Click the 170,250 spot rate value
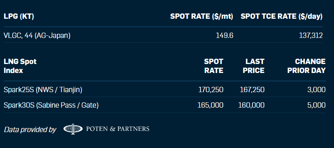The height and width of the screenshot is (148, 334). click(x=211, y=90)
